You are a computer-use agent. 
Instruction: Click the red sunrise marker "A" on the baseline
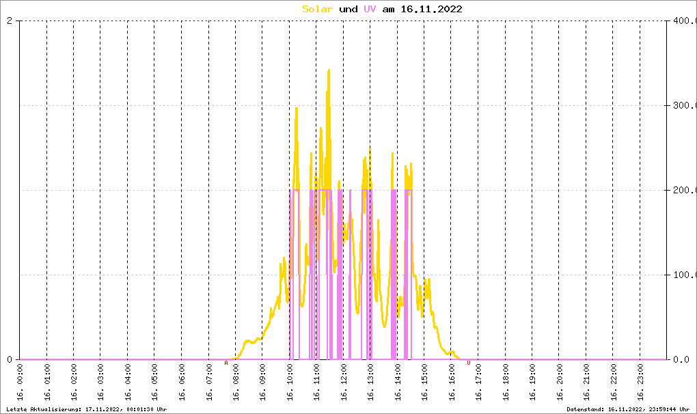click(226, 363)
